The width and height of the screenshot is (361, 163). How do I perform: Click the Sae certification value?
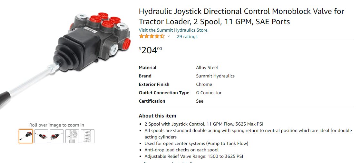(x=200, y=101)
